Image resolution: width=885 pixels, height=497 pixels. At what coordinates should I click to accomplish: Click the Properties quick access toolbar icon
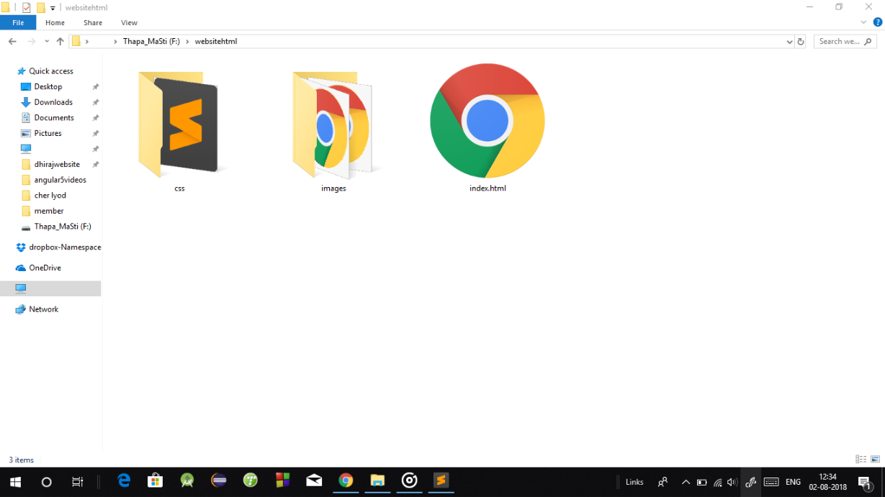click(27, 7)
